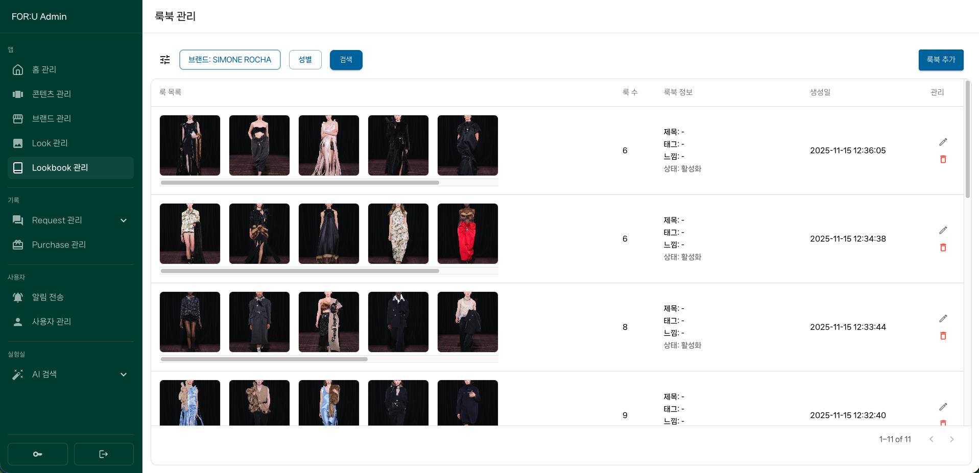Click edit pencil for the 12:33:44 lookbook
Image resolution: width=979 pixels, height=473 pixels.
point(943,318)
